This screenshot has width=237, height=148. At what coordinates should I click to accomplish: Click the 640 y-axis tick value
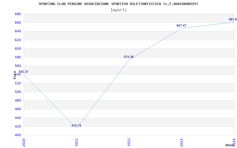(x=18, y=31)
